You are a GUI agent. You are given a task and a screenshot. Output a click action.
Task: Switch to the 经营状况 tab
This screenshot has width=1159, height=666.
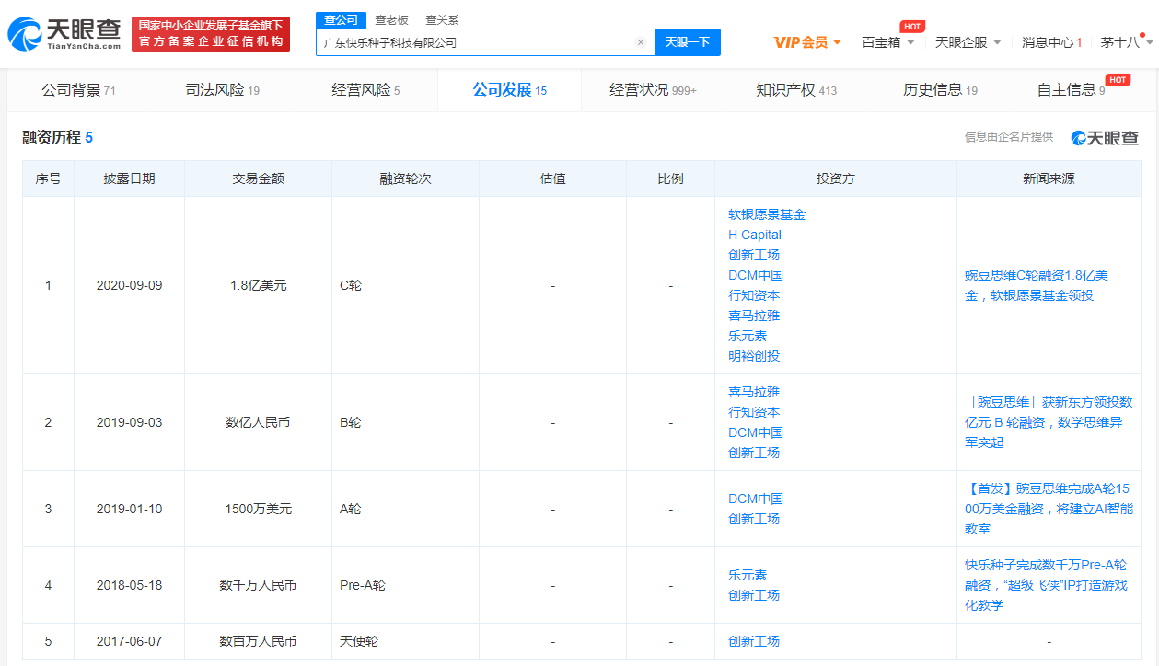[x=654, y=90]
